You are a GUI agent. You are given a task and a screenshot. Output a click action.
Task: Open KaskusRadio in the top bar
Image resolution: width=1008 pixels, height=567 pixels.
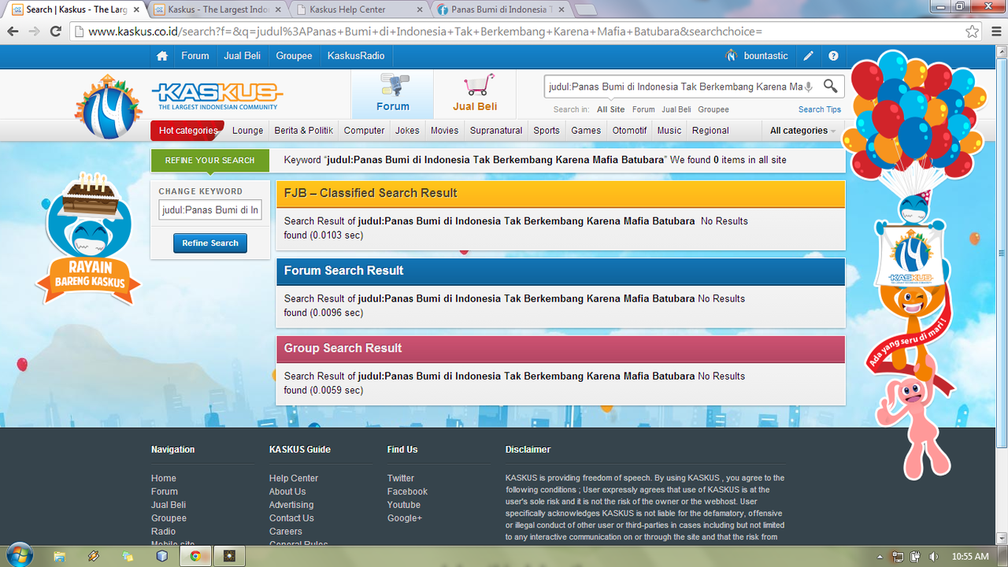356,56
